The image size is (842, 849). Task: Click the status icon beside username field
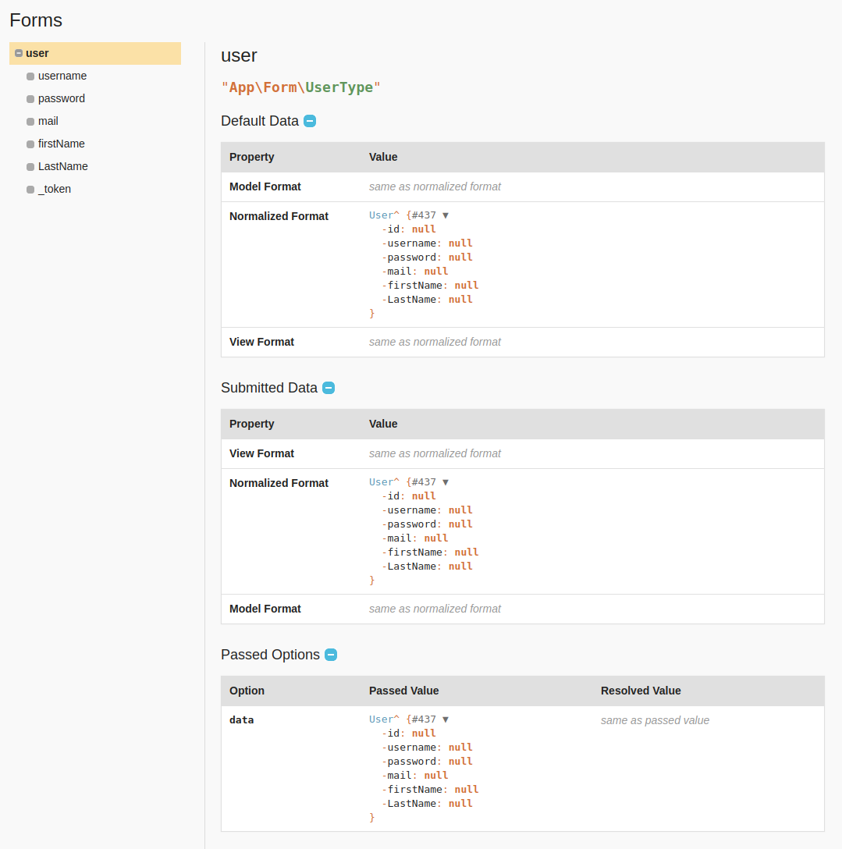pyautogui.click(x=29, y=76)
